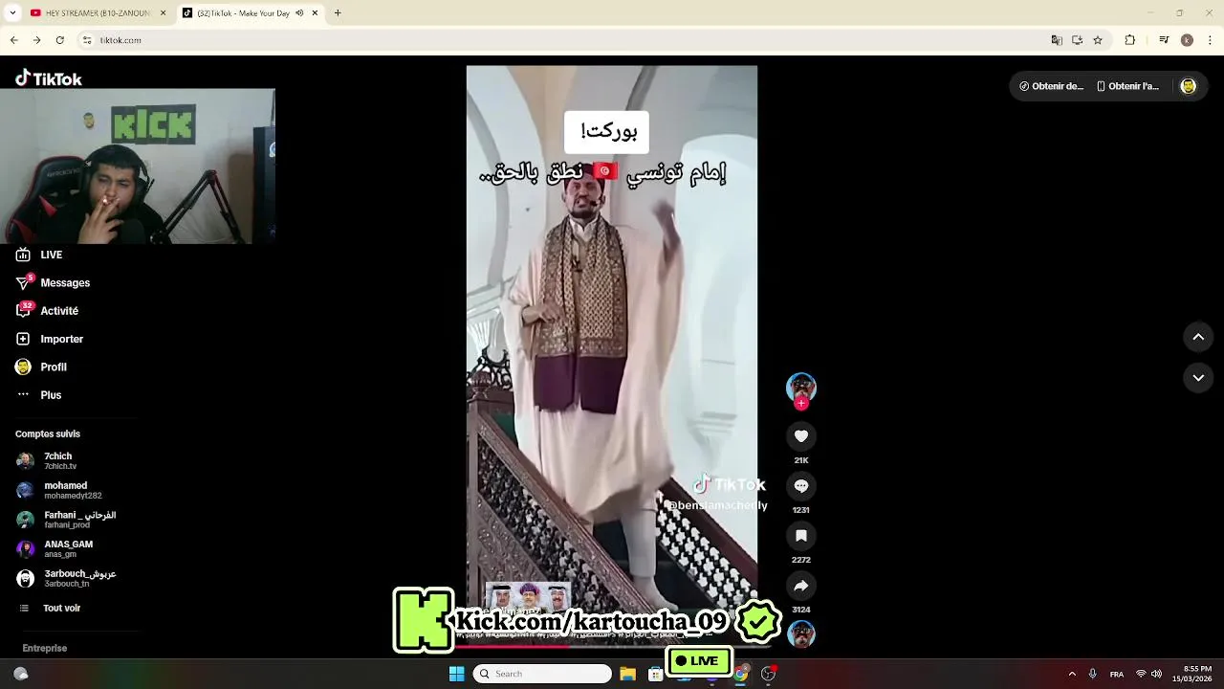
Task: Switch FRA keyboard language
Action: tap(1117, 674)
